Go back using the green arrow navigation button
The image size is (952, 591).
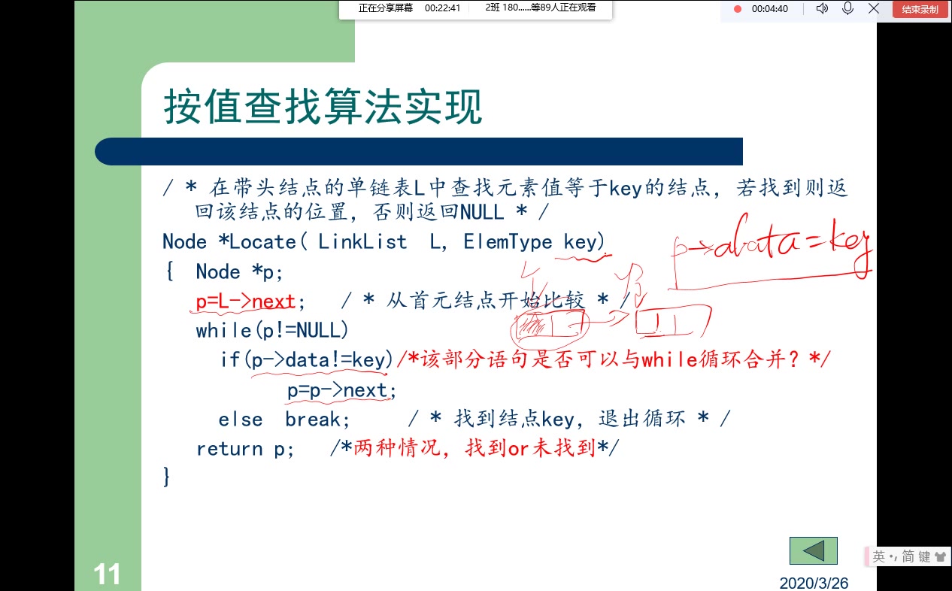(x=813, y=550)
